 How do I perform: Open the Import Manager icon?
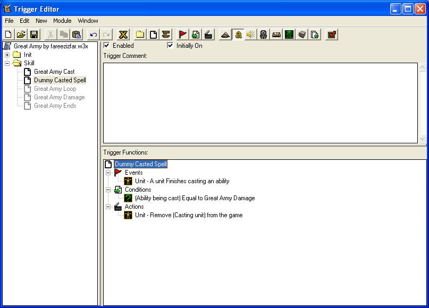pos(315,35)
